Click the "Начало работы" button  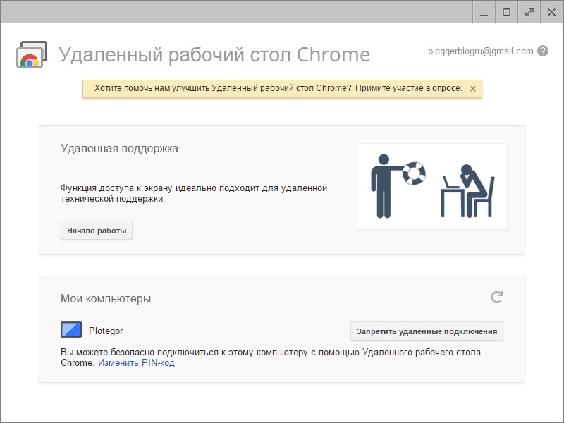[97, 231]
